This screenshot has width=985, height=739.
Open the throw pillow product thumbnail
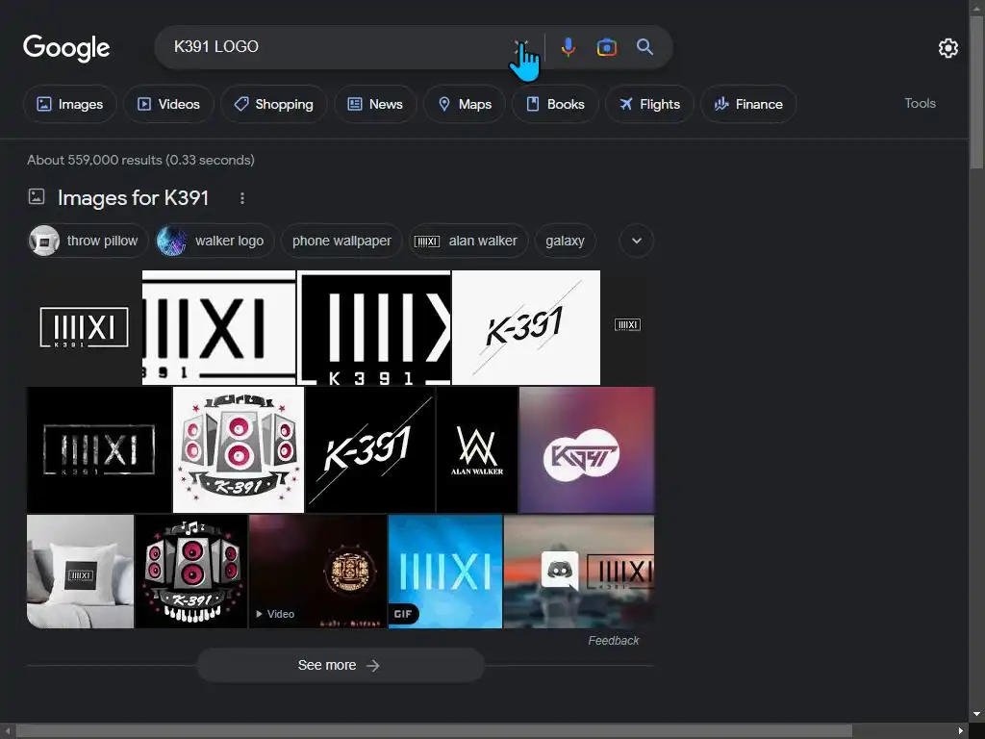click(x=81, y=572)
